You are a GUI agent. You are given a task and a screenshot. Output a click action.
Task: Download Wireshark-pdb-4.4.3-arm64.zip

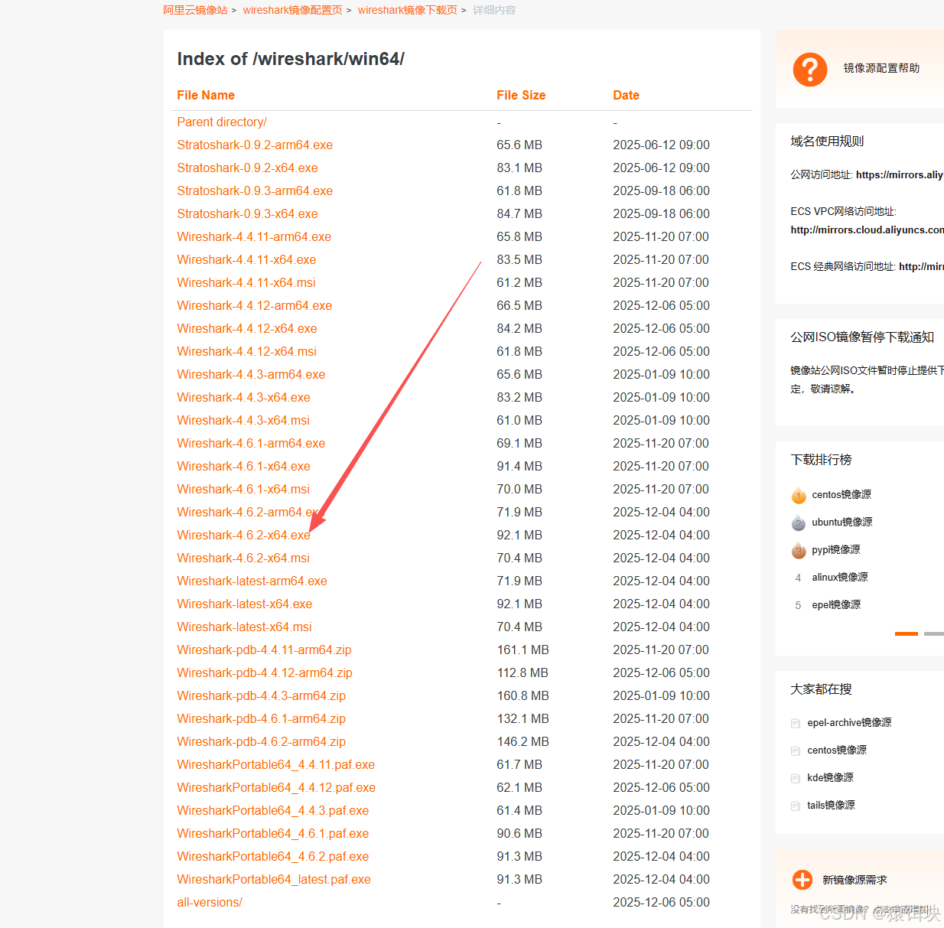pyautogui.click(x=262, y=695)
